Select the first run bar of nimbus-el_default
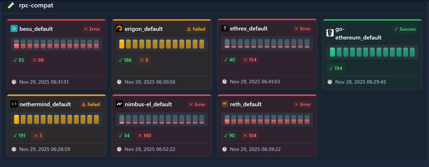This screenshot has height=167, width=429. [x=122, y=119]
